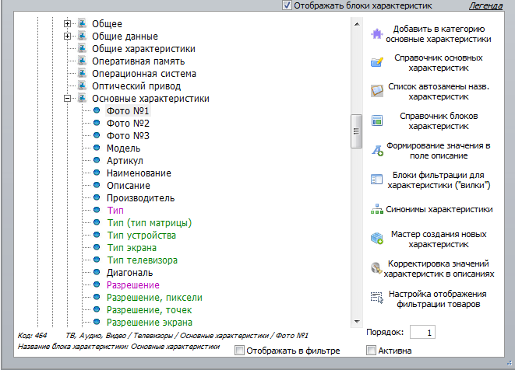Launch Мастер создания новых характеристик
Image resolution: width=515 pixels, height=370 pixels.
pos(439,239)
